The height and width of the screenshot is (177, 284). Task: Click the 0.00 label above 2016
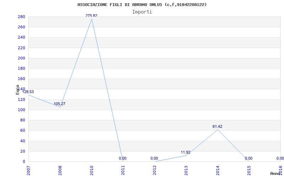[280, 158]
